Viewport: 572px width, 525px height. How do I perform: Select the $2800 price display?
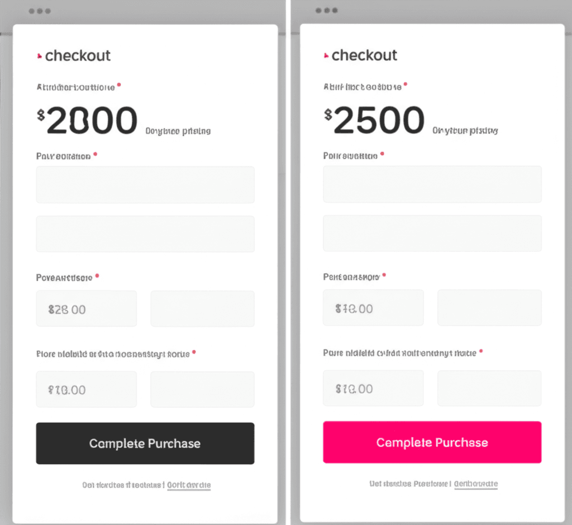[x=87, y=119]
